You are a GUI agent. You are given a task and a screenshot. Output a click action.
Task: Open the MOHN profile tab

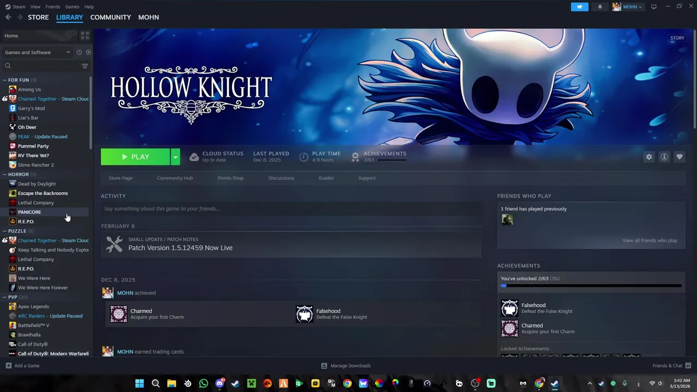149,17
